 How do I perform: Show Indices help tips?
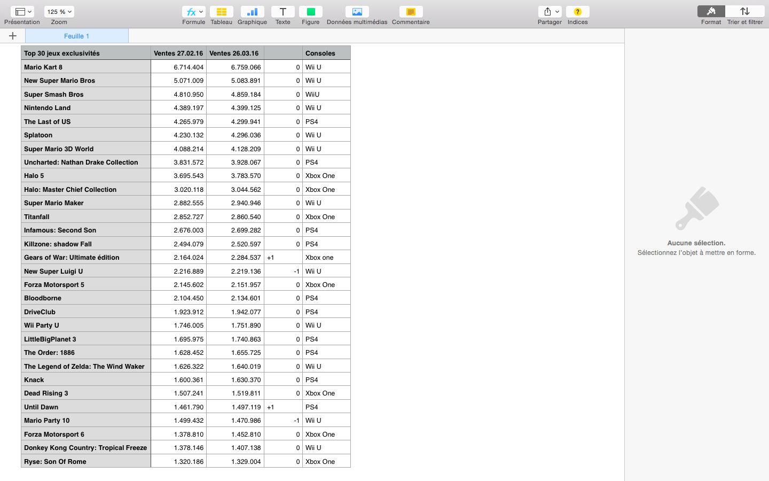tap(577, 12)
